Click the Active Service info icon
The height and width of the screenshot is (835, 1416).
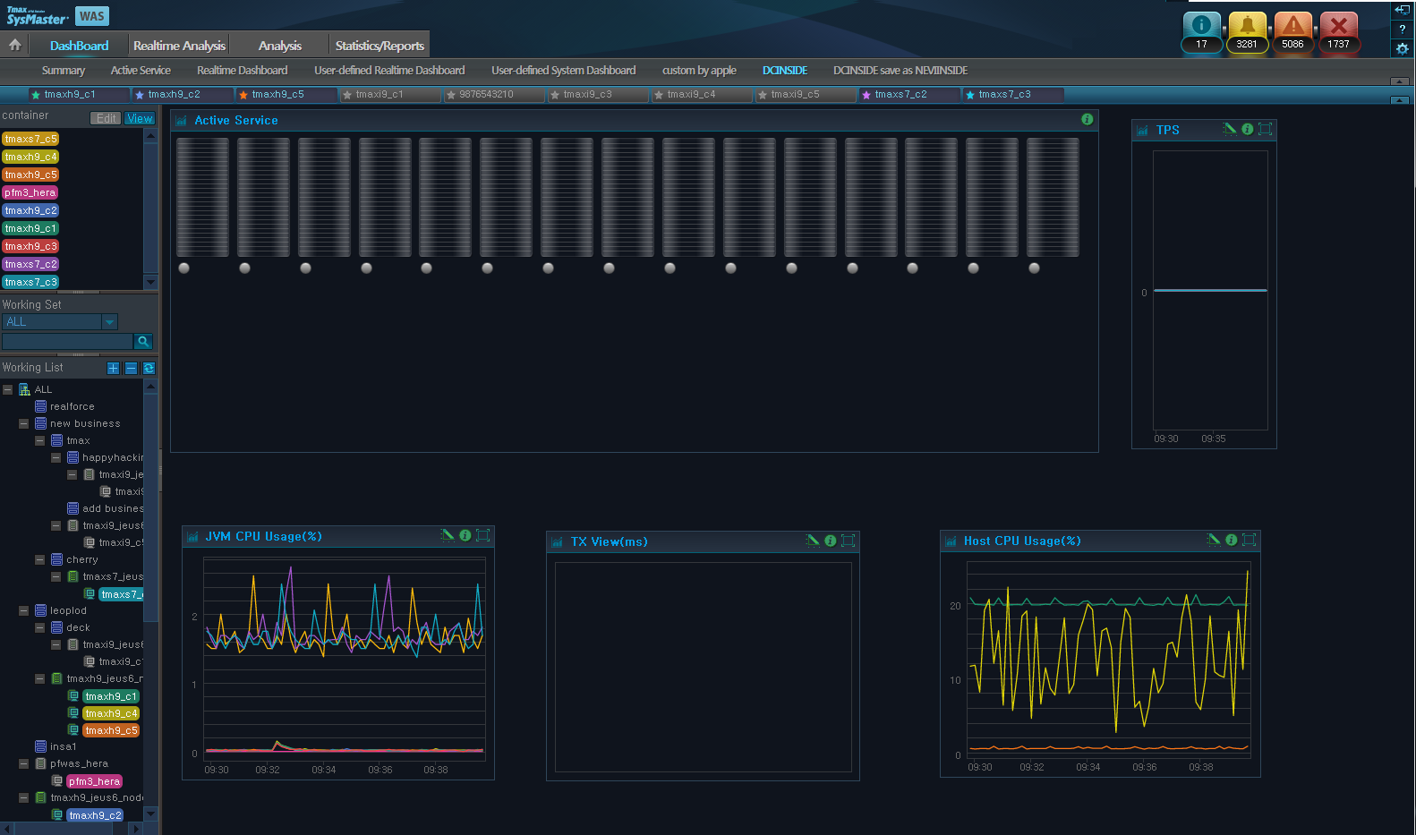(1087, 119)
